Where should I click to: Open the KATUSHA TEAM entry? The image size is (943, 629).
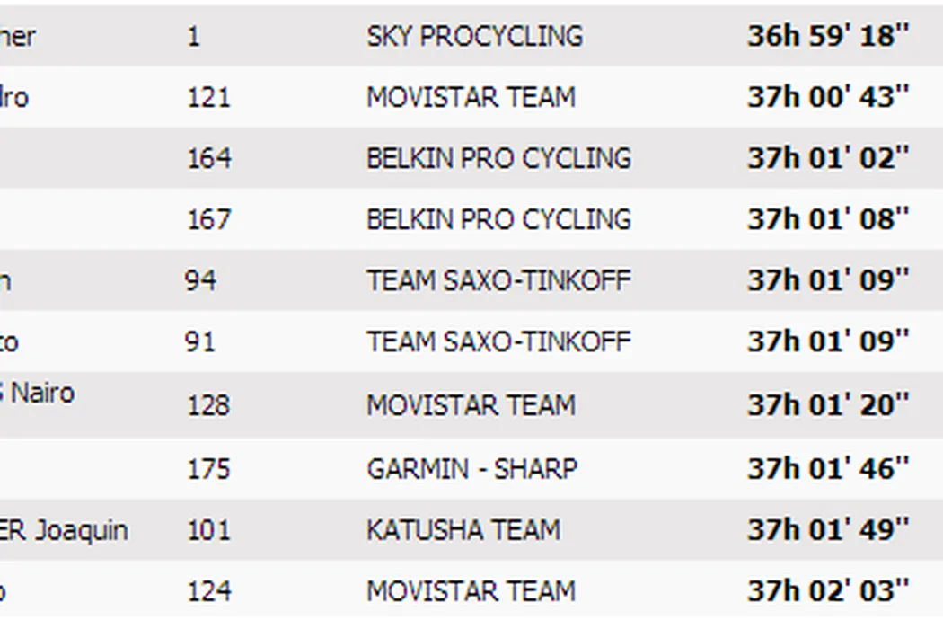(463, 530)
